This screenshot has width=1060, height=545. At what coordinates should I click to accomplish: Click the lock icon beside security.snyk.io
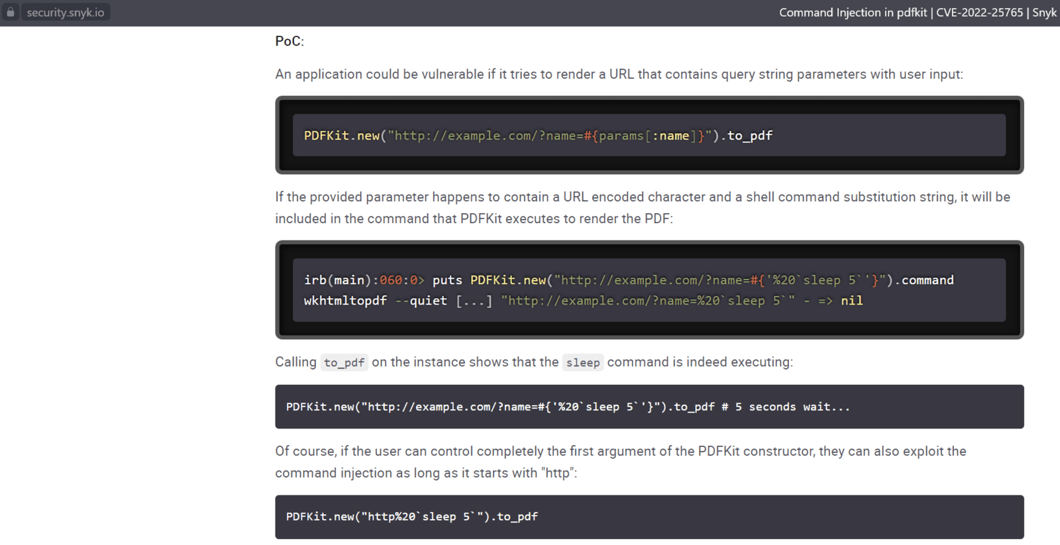click(11, 12)
